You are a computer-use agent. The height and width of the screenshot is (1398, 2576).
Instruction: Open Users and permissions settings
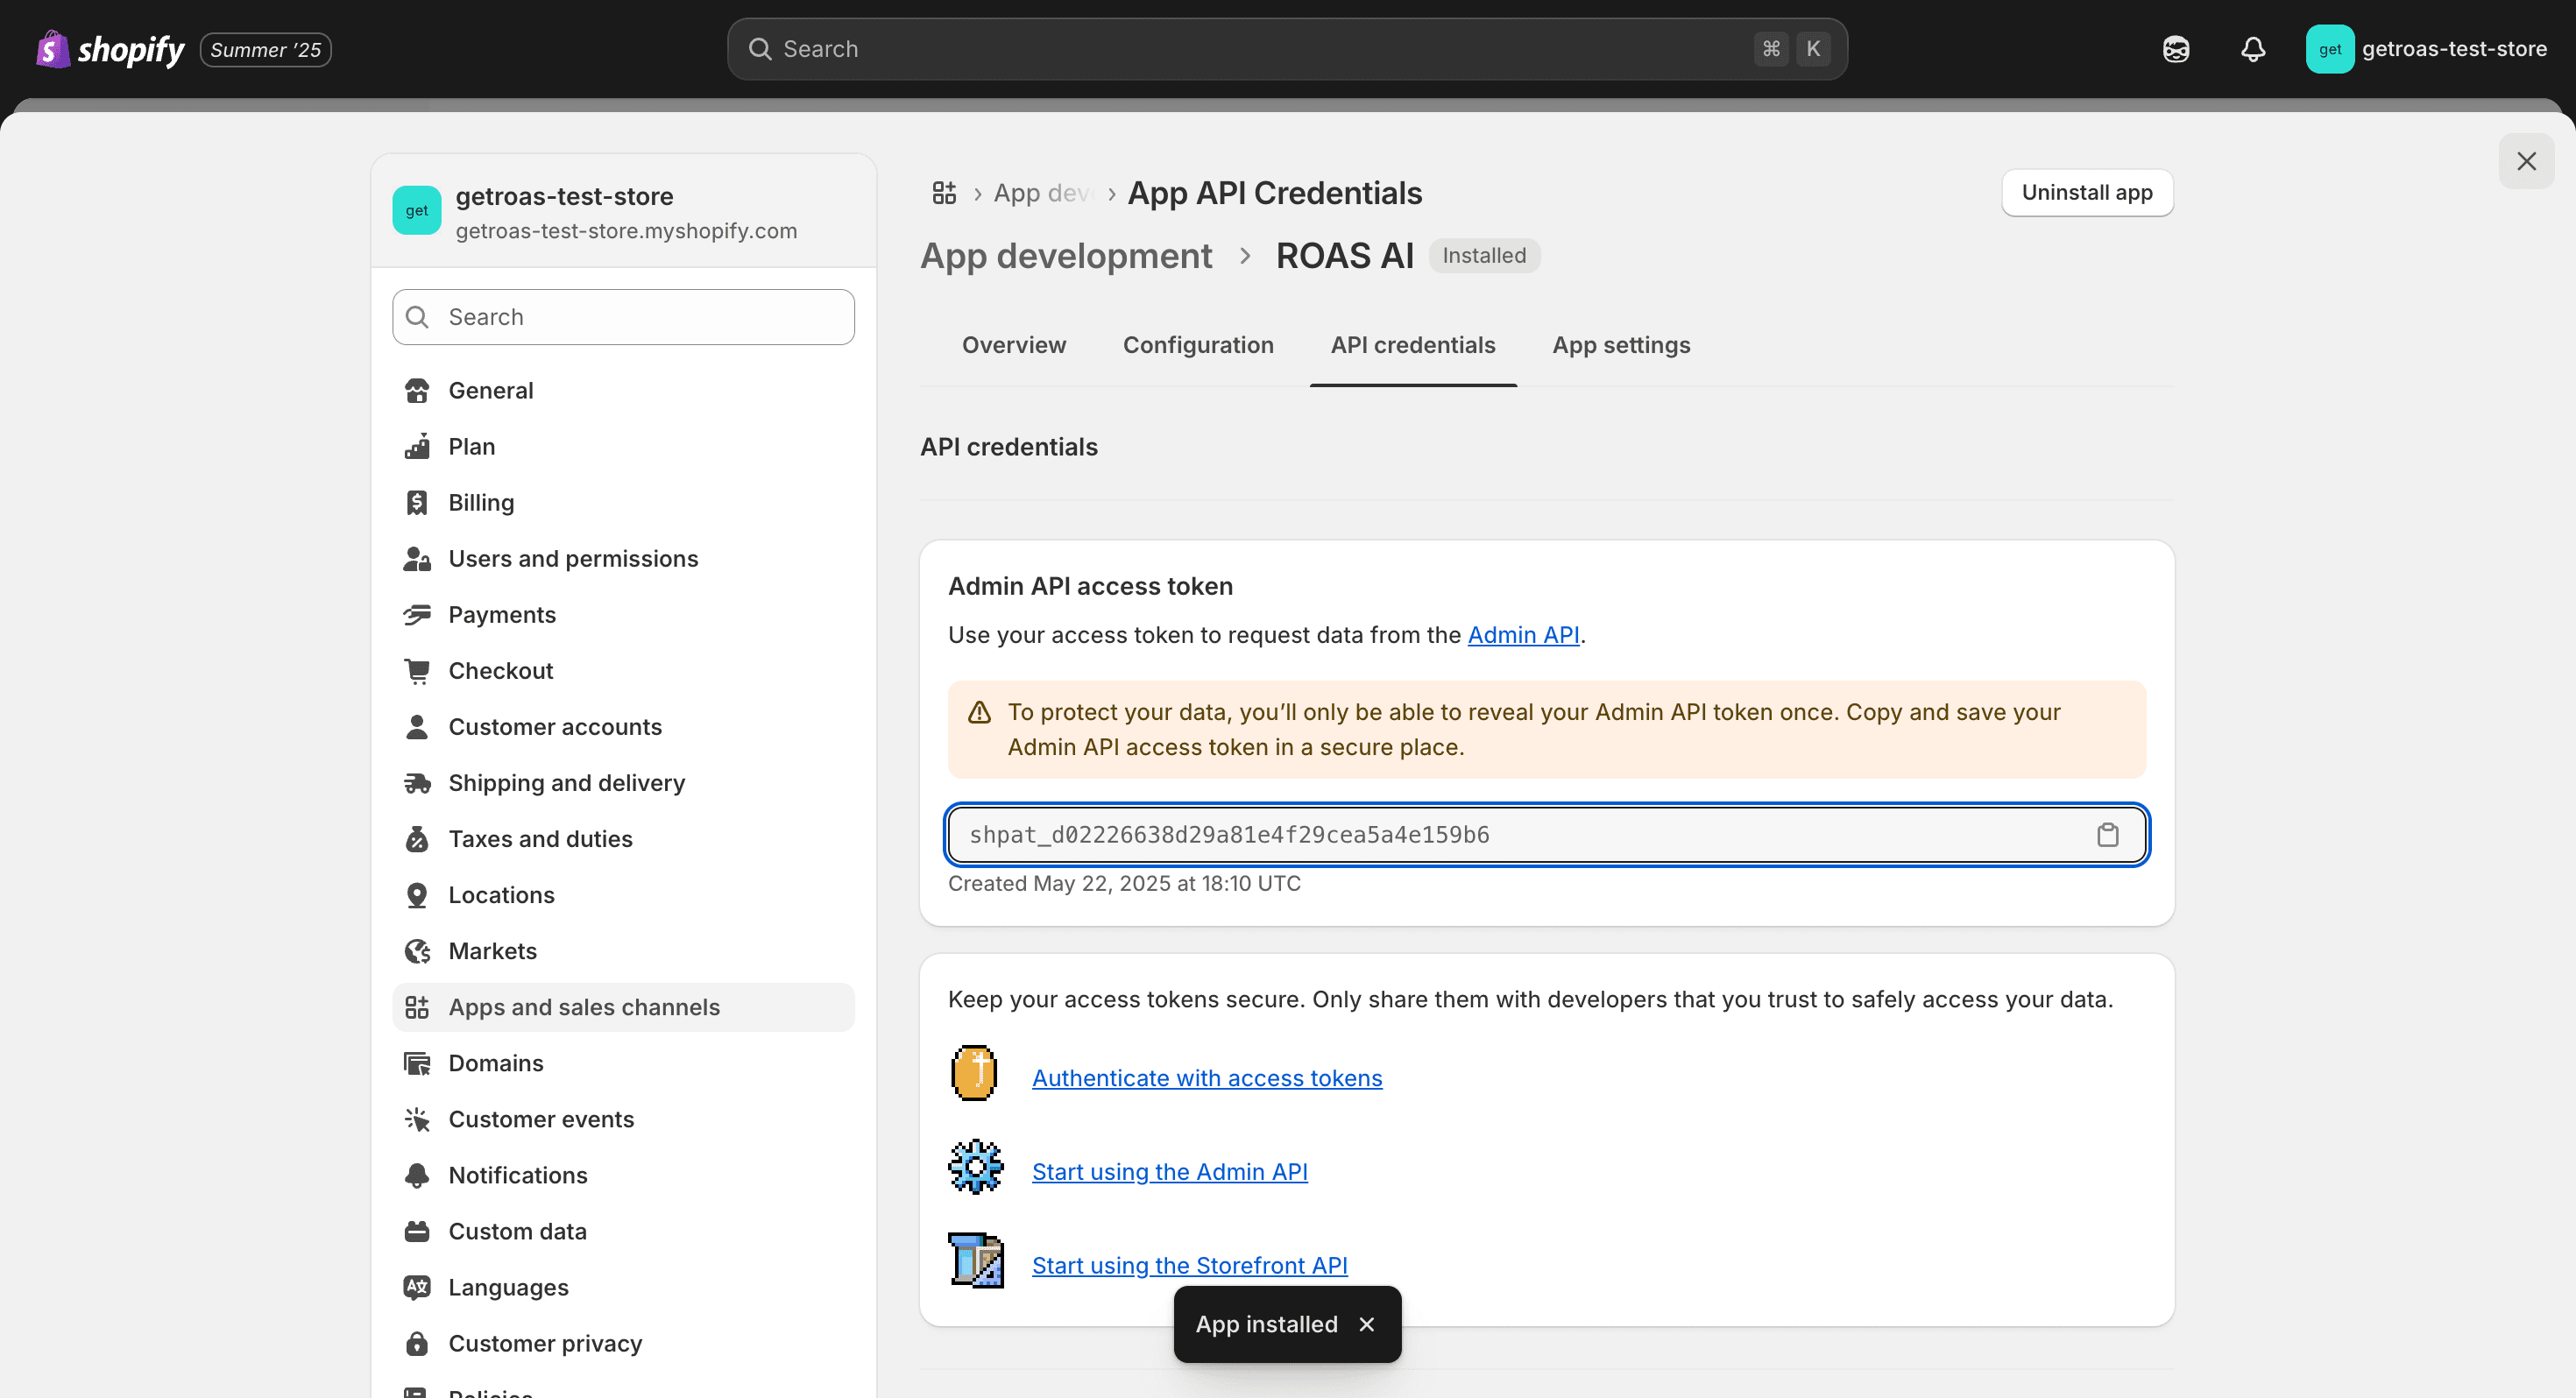point(623,558)
